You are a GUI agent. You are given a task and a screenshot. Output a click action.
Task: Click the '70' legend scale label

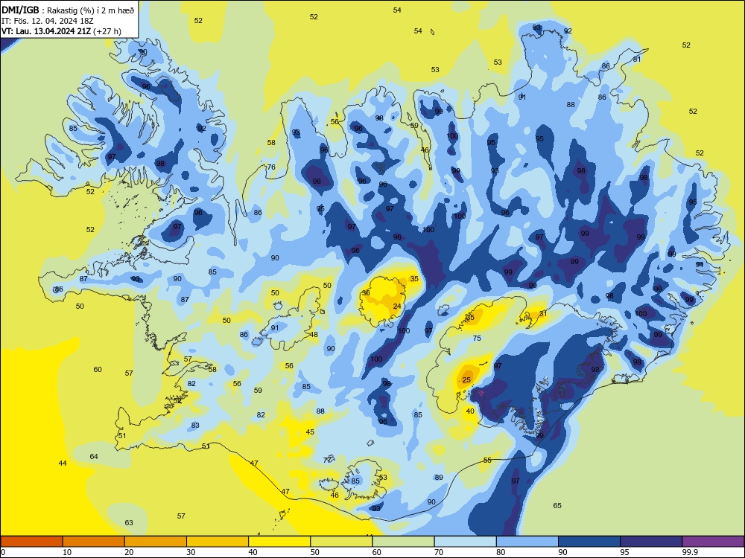point(439,552)
